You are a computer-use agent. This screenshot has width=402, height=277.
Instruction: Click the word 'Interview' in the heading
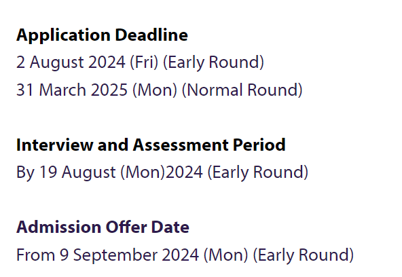coord(54,145)
